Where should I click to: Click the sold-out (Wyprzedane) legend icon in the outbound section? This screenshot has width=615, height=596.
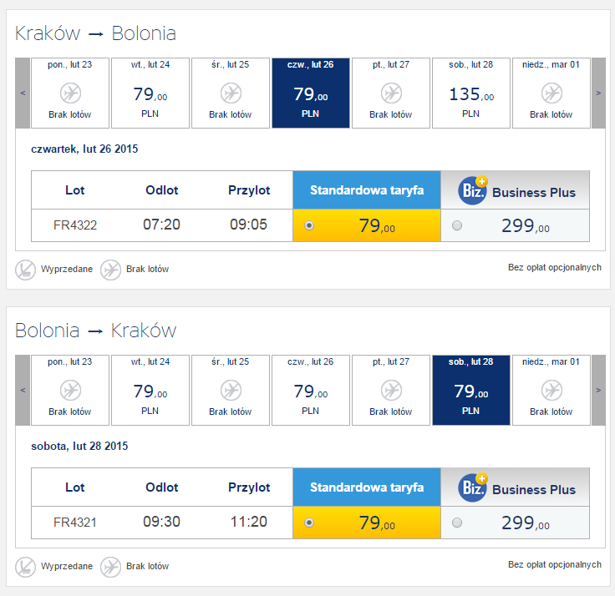(25, 269)
